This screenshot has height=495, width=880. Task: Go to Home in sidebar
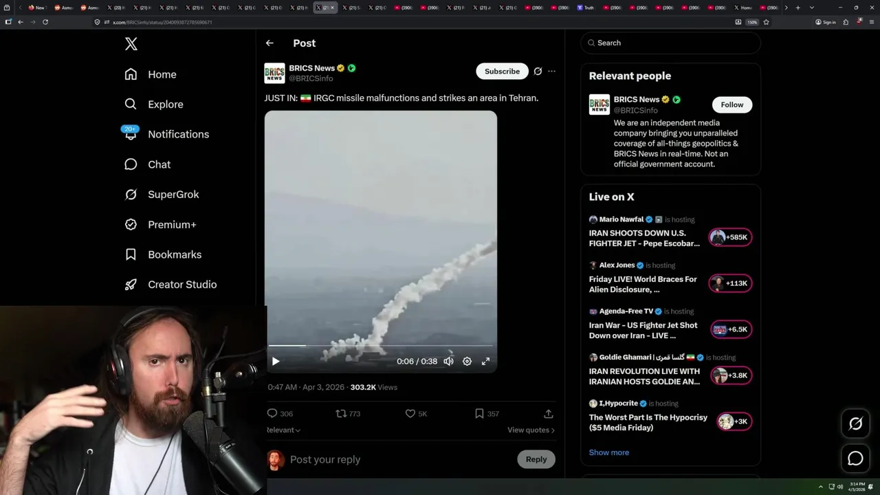point(151,74)
